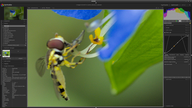Select uniform blend mask icon in filmic

pyautogui.click(x=170, y=77)
